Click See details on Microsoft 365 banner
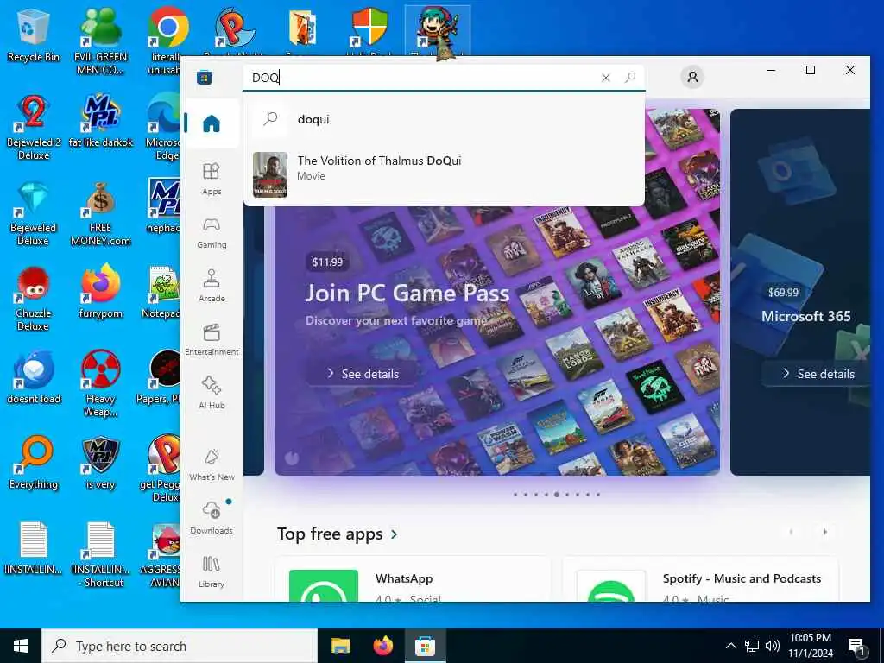The image size is (884, 663). pos(818,374)
